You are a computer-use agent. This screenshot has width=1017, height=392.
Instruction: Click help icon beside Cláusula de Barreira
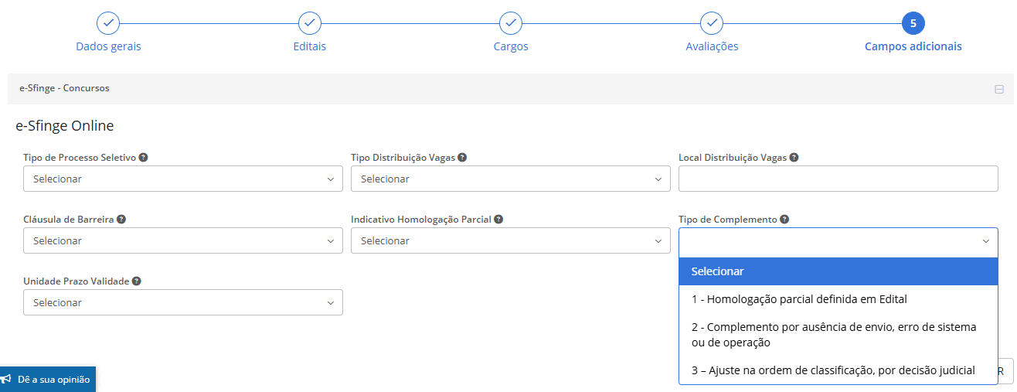point(121,220)
